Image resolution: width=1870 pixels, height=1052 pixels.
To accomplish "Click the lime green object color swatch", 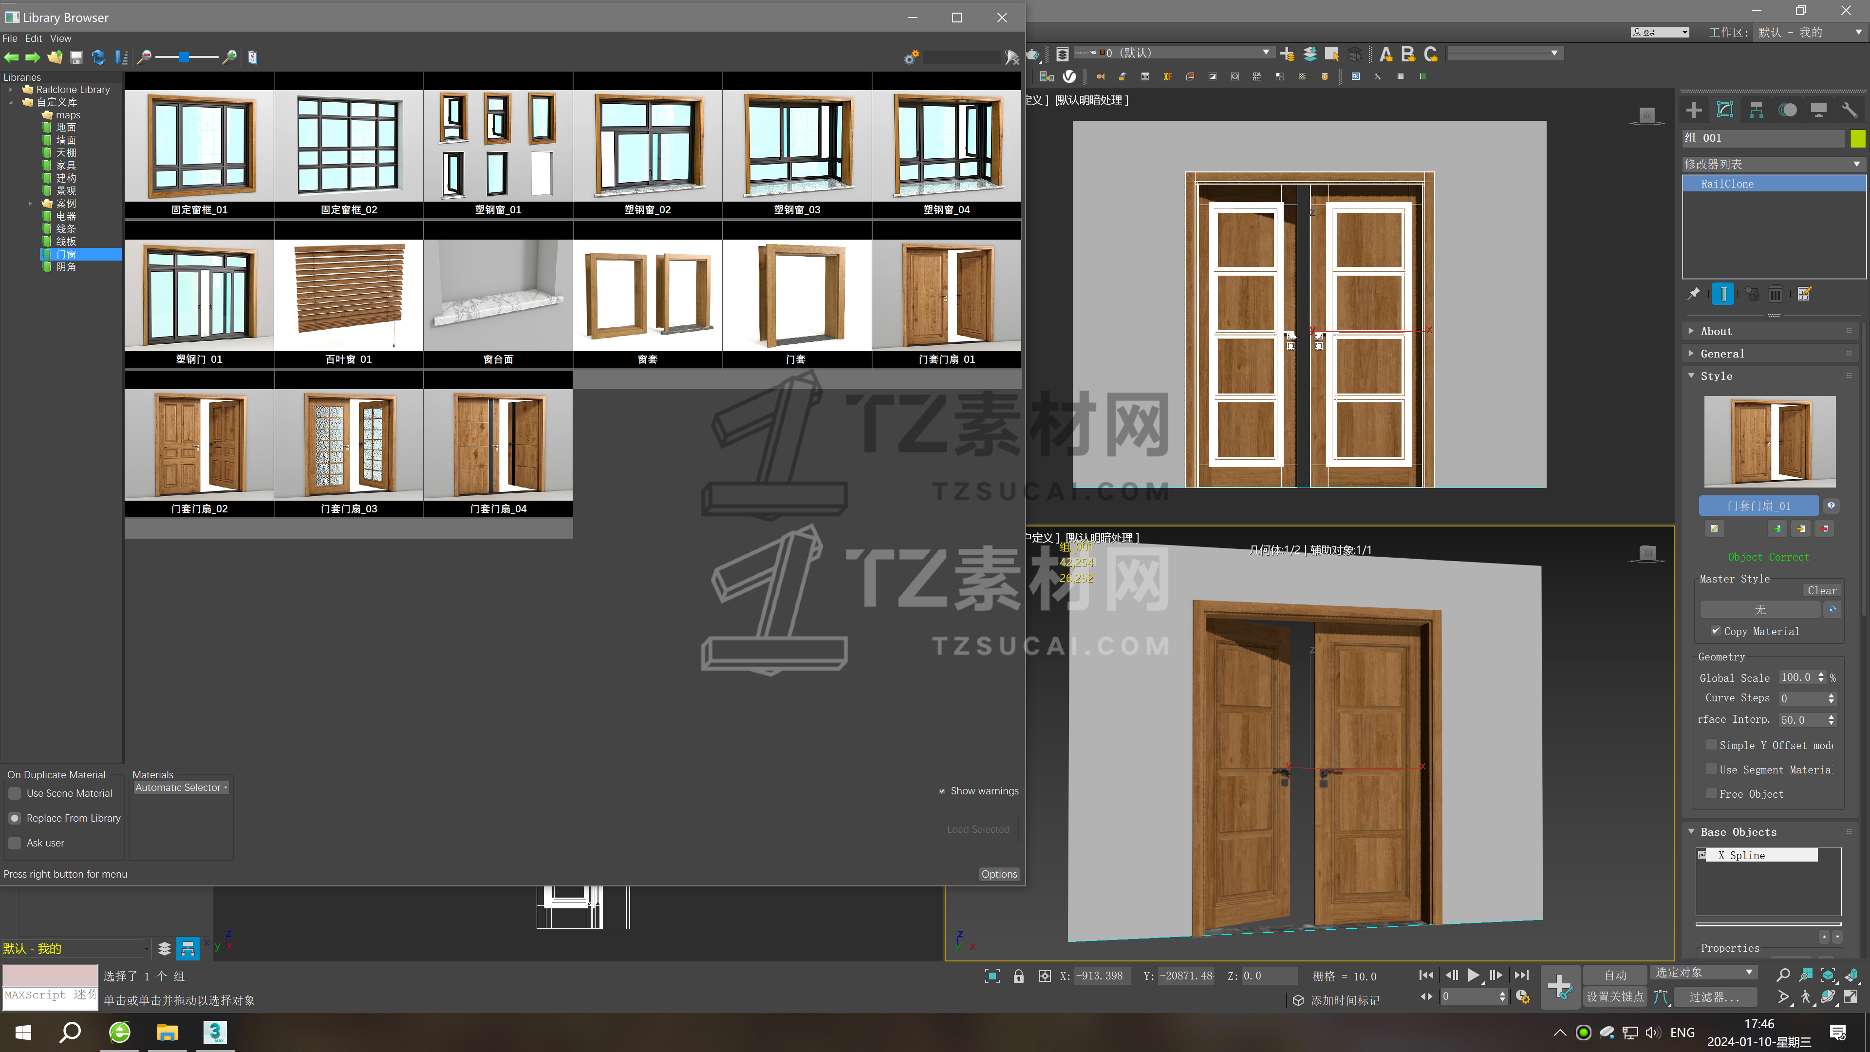I will click(1858, 138).
